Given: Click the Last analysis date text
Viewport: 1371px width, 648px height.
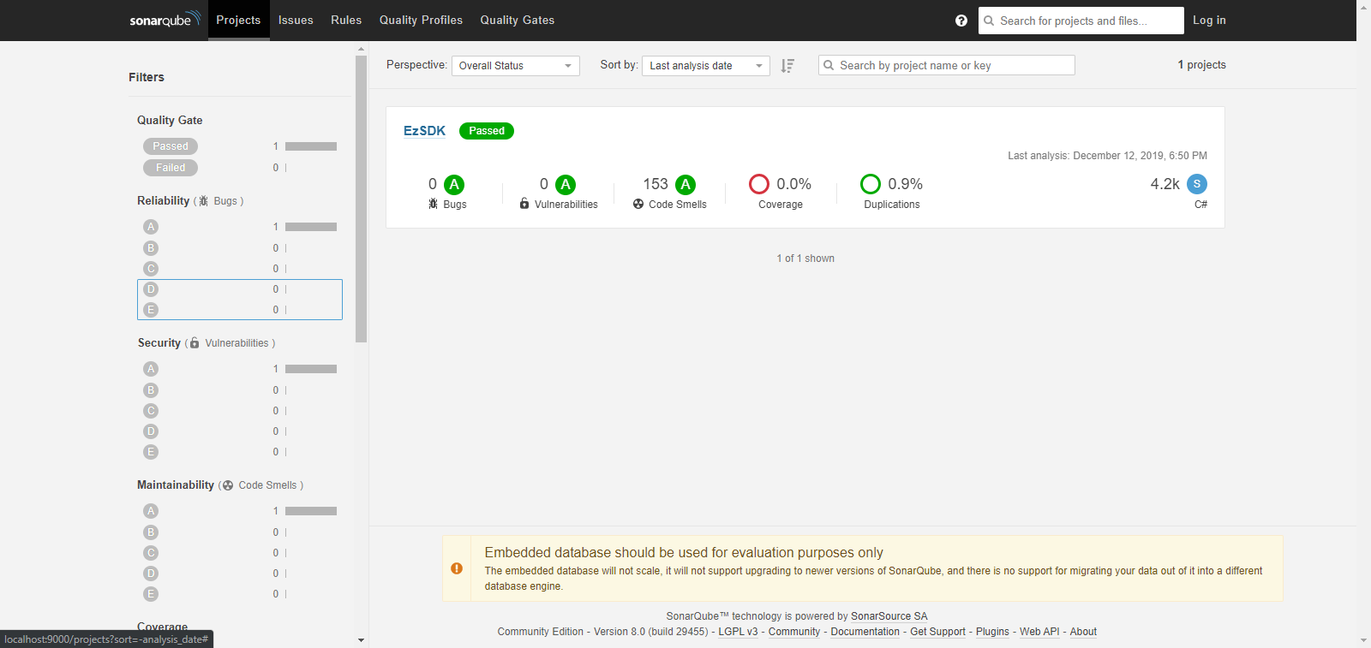Looking at the screenshot, I should tap(1107, 156).
